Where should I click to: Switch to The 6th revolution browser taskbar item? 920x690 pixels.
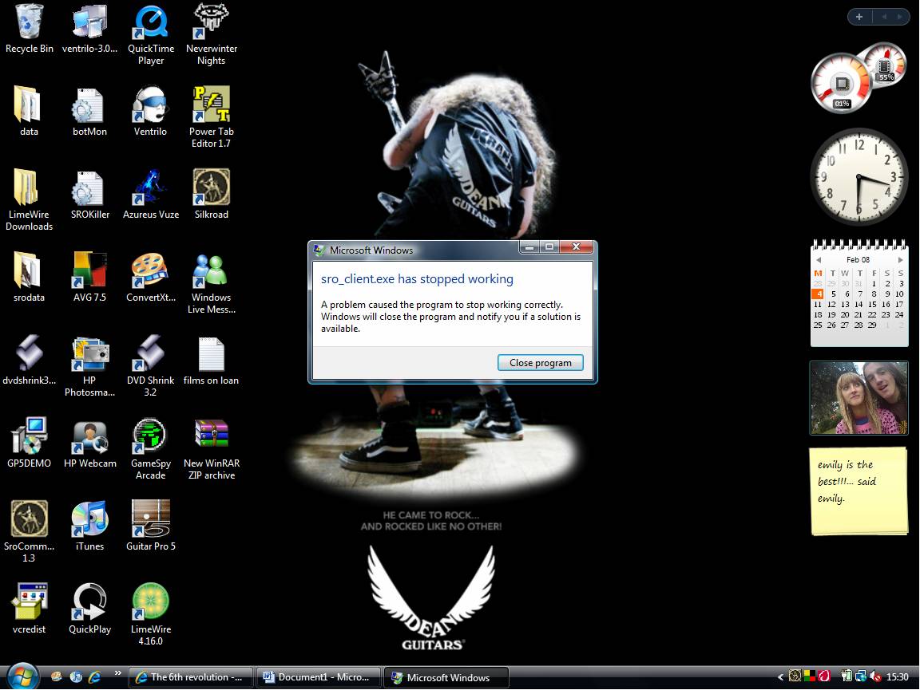click(191, 677)
